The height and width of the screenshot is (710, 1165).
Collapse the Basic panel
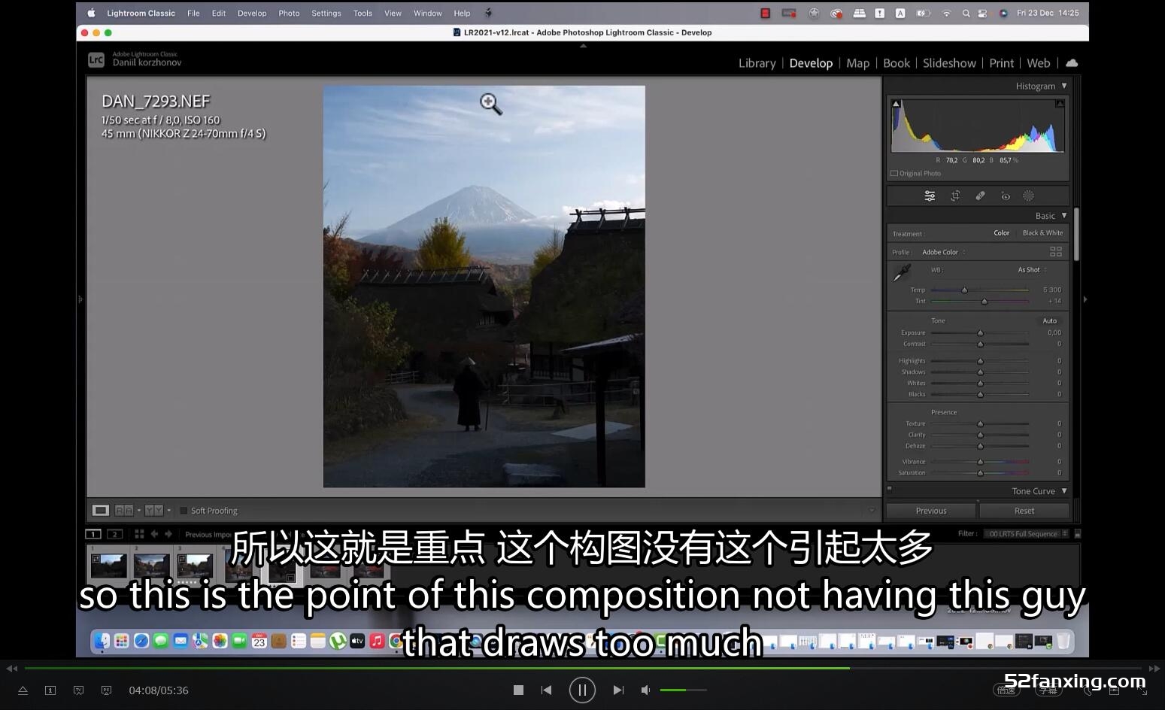(1064, 216)
